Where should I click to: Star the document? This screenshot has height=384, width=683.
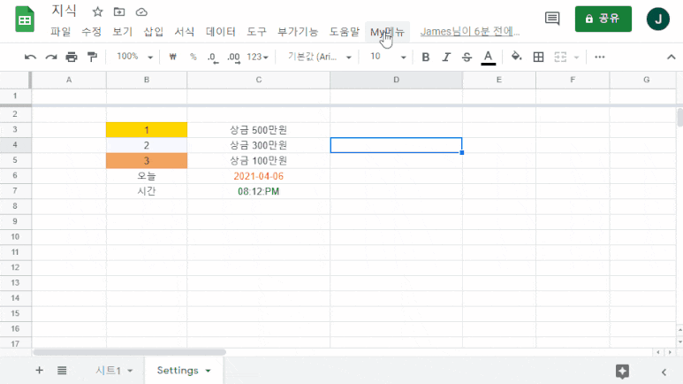pos(97,12)
